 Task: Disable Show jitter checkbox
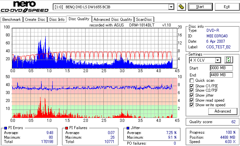point(192,95)
